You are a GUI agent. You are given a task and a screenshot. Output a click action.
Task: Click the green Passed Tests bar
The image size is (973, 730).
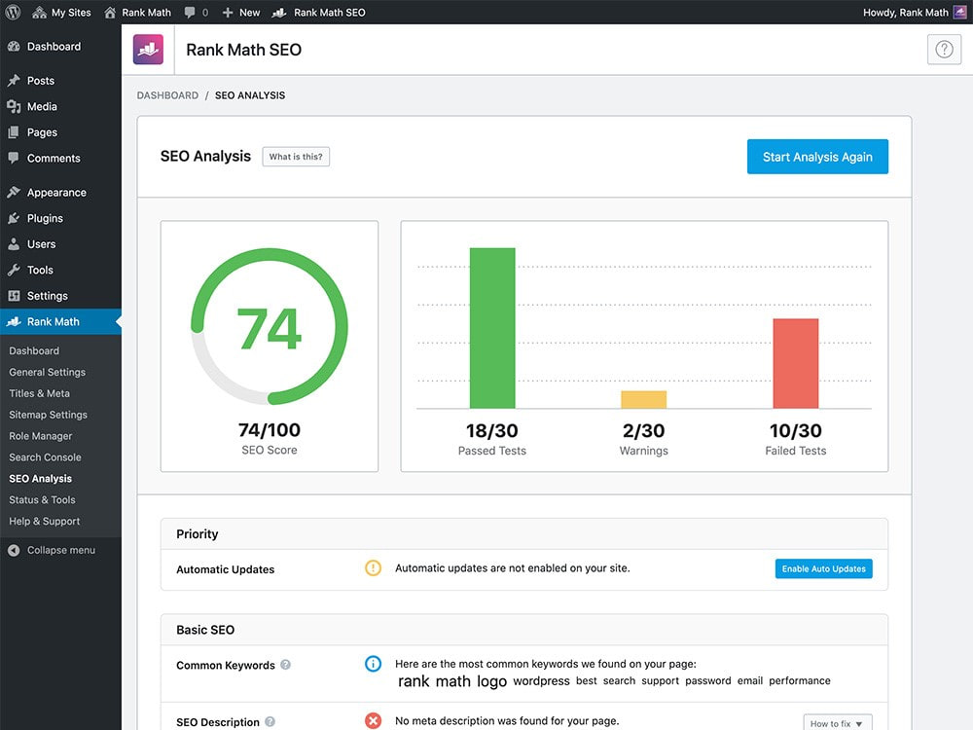tap(492, 328)
